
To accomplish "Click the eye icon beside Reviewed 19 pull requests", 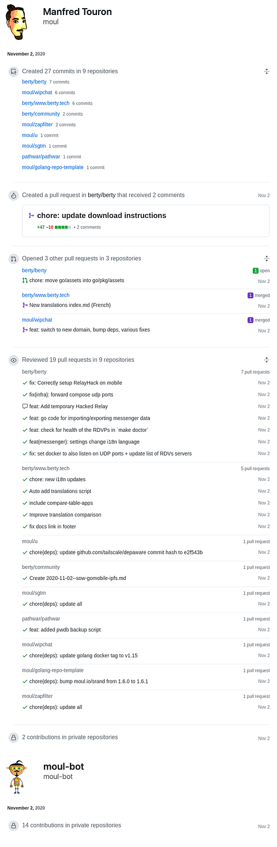I will click(x=13, y=360).
